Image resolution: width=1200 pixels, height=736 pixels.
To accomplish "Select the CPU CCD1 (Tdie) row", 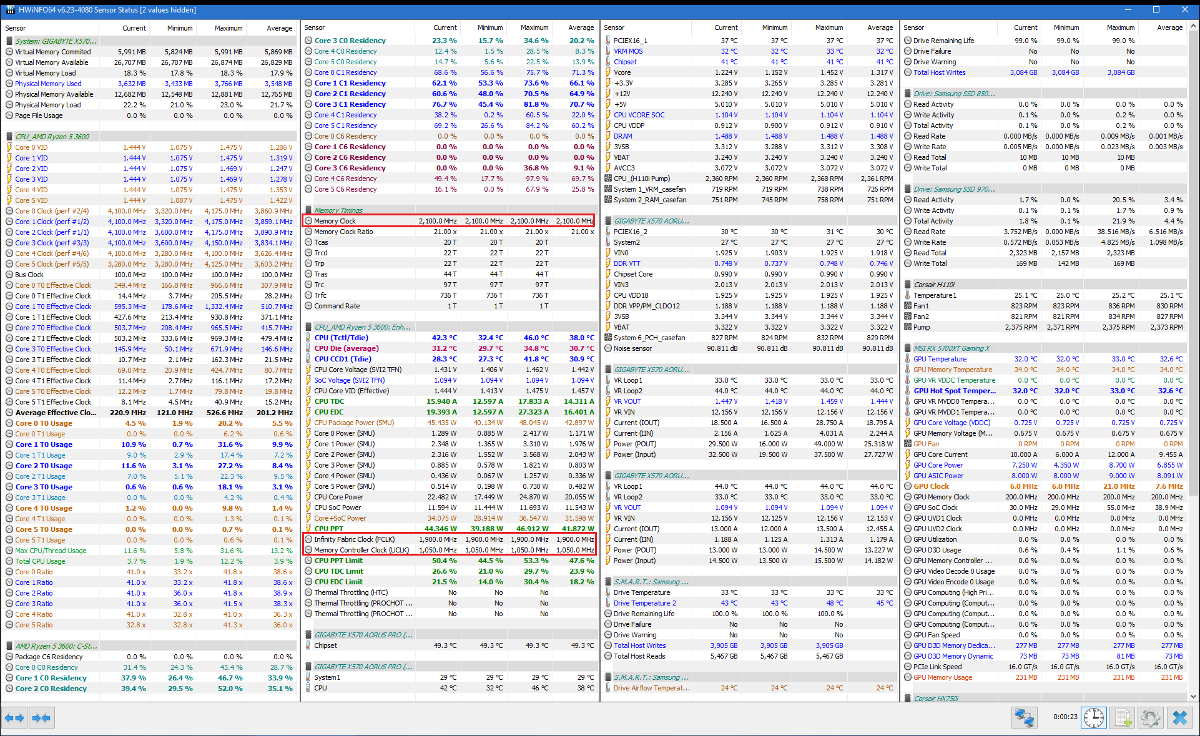I will pyautogui.click(x=450, y=359).
